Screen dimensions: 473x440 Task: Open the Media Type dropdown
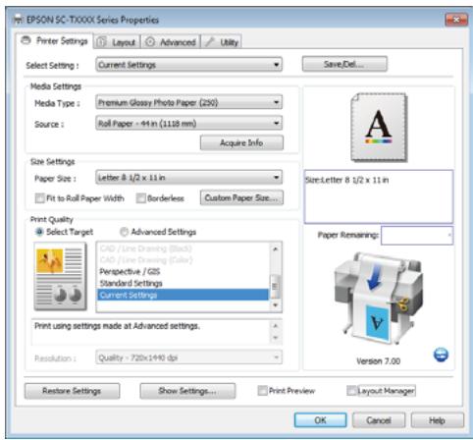(x=189, y=103)
